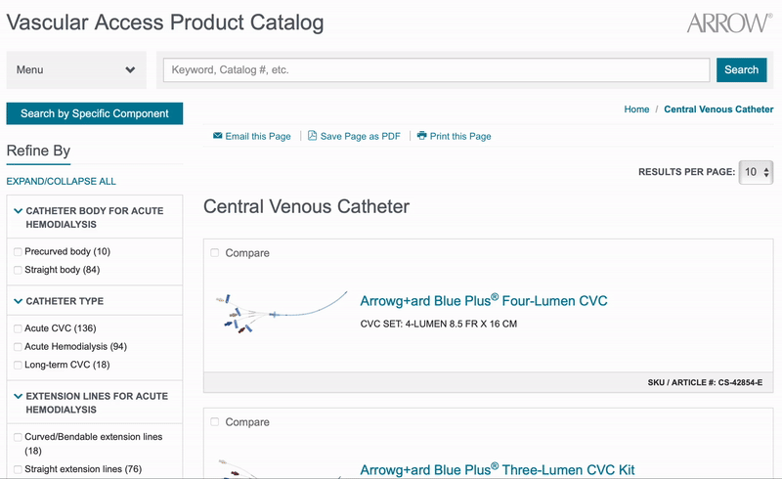Click the ARROW logo
This screenshot has height=479, width=782.
click(x=729, y=22)
